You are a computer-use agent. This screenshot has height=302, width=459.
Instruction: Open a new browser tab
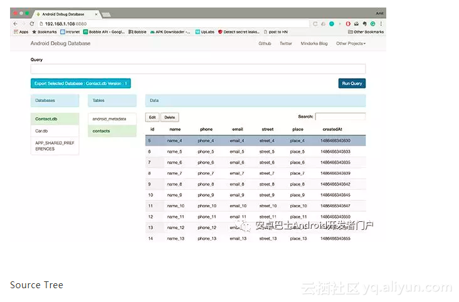pyautogui.click(x=106, y=14)
